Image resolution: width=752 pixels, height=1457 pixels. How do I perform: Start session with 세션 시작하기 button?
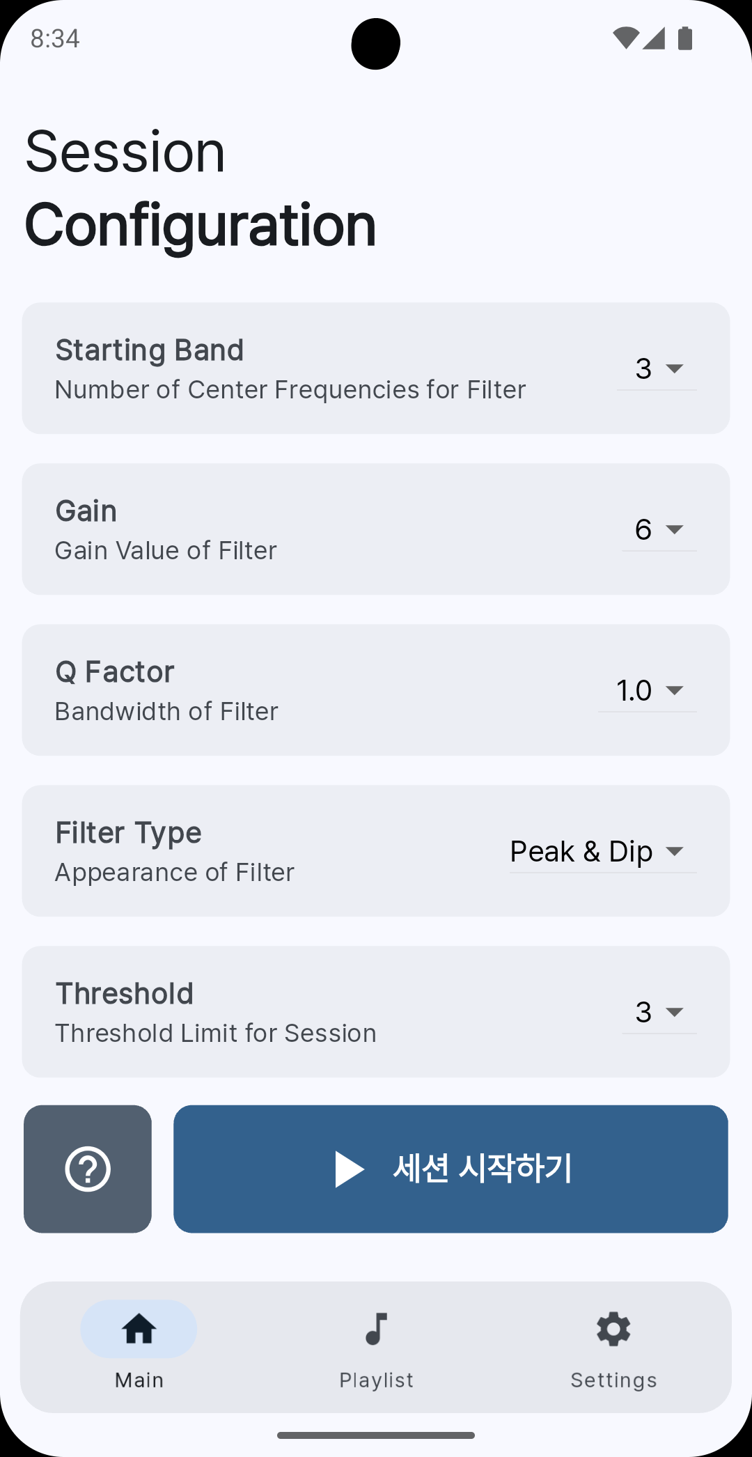(x=451, y=1169)
